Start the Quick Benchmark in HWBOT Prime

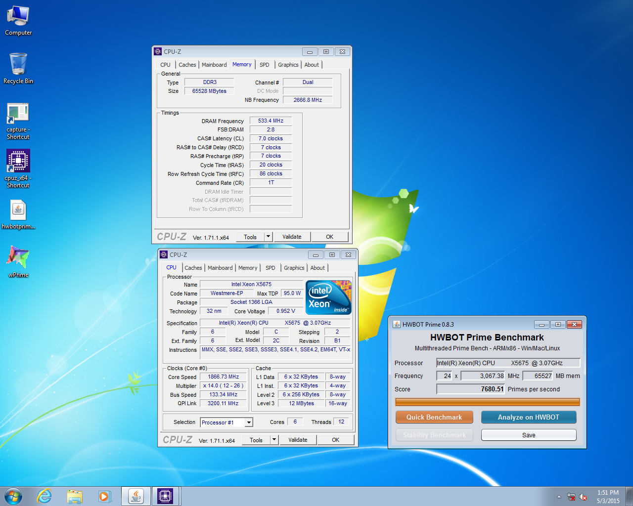coord(434,417)
